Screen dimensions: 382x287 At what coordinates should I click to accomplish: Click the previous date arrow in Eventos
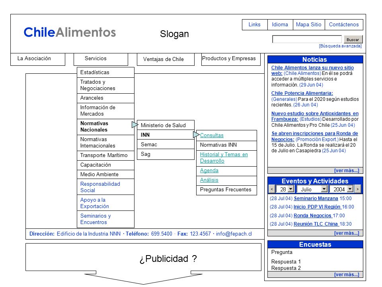coord(272,189)
